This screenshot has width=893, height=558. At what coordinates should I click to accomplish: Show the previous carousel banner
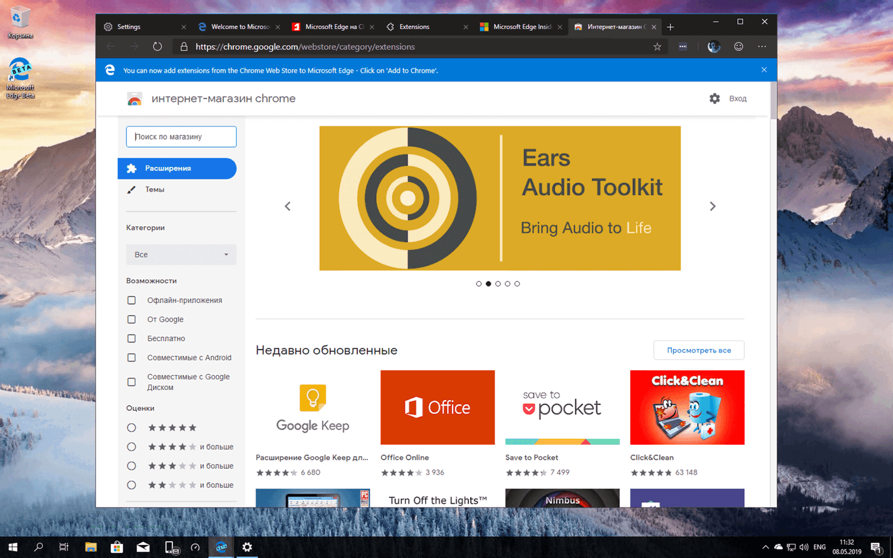click(x=288, y=206)
